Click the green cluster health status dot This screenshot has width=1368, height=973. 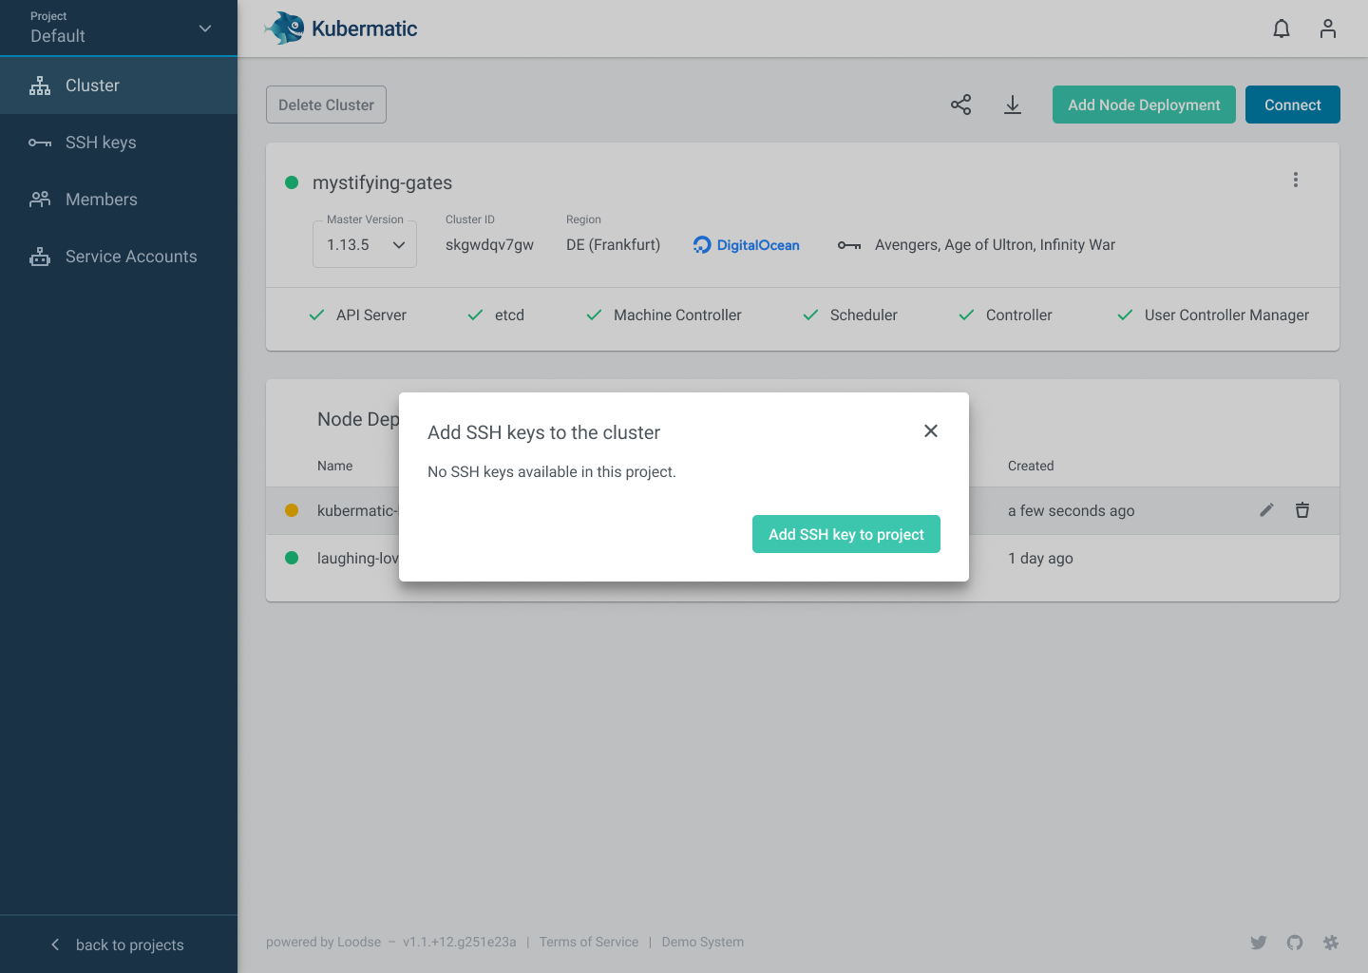(x=292, y=182)
